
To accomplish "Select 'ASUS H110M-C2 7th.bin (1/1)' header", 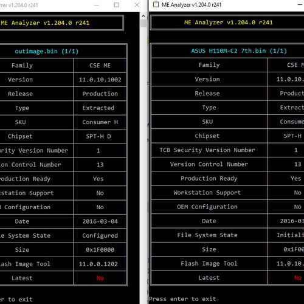I will (239, 51).
